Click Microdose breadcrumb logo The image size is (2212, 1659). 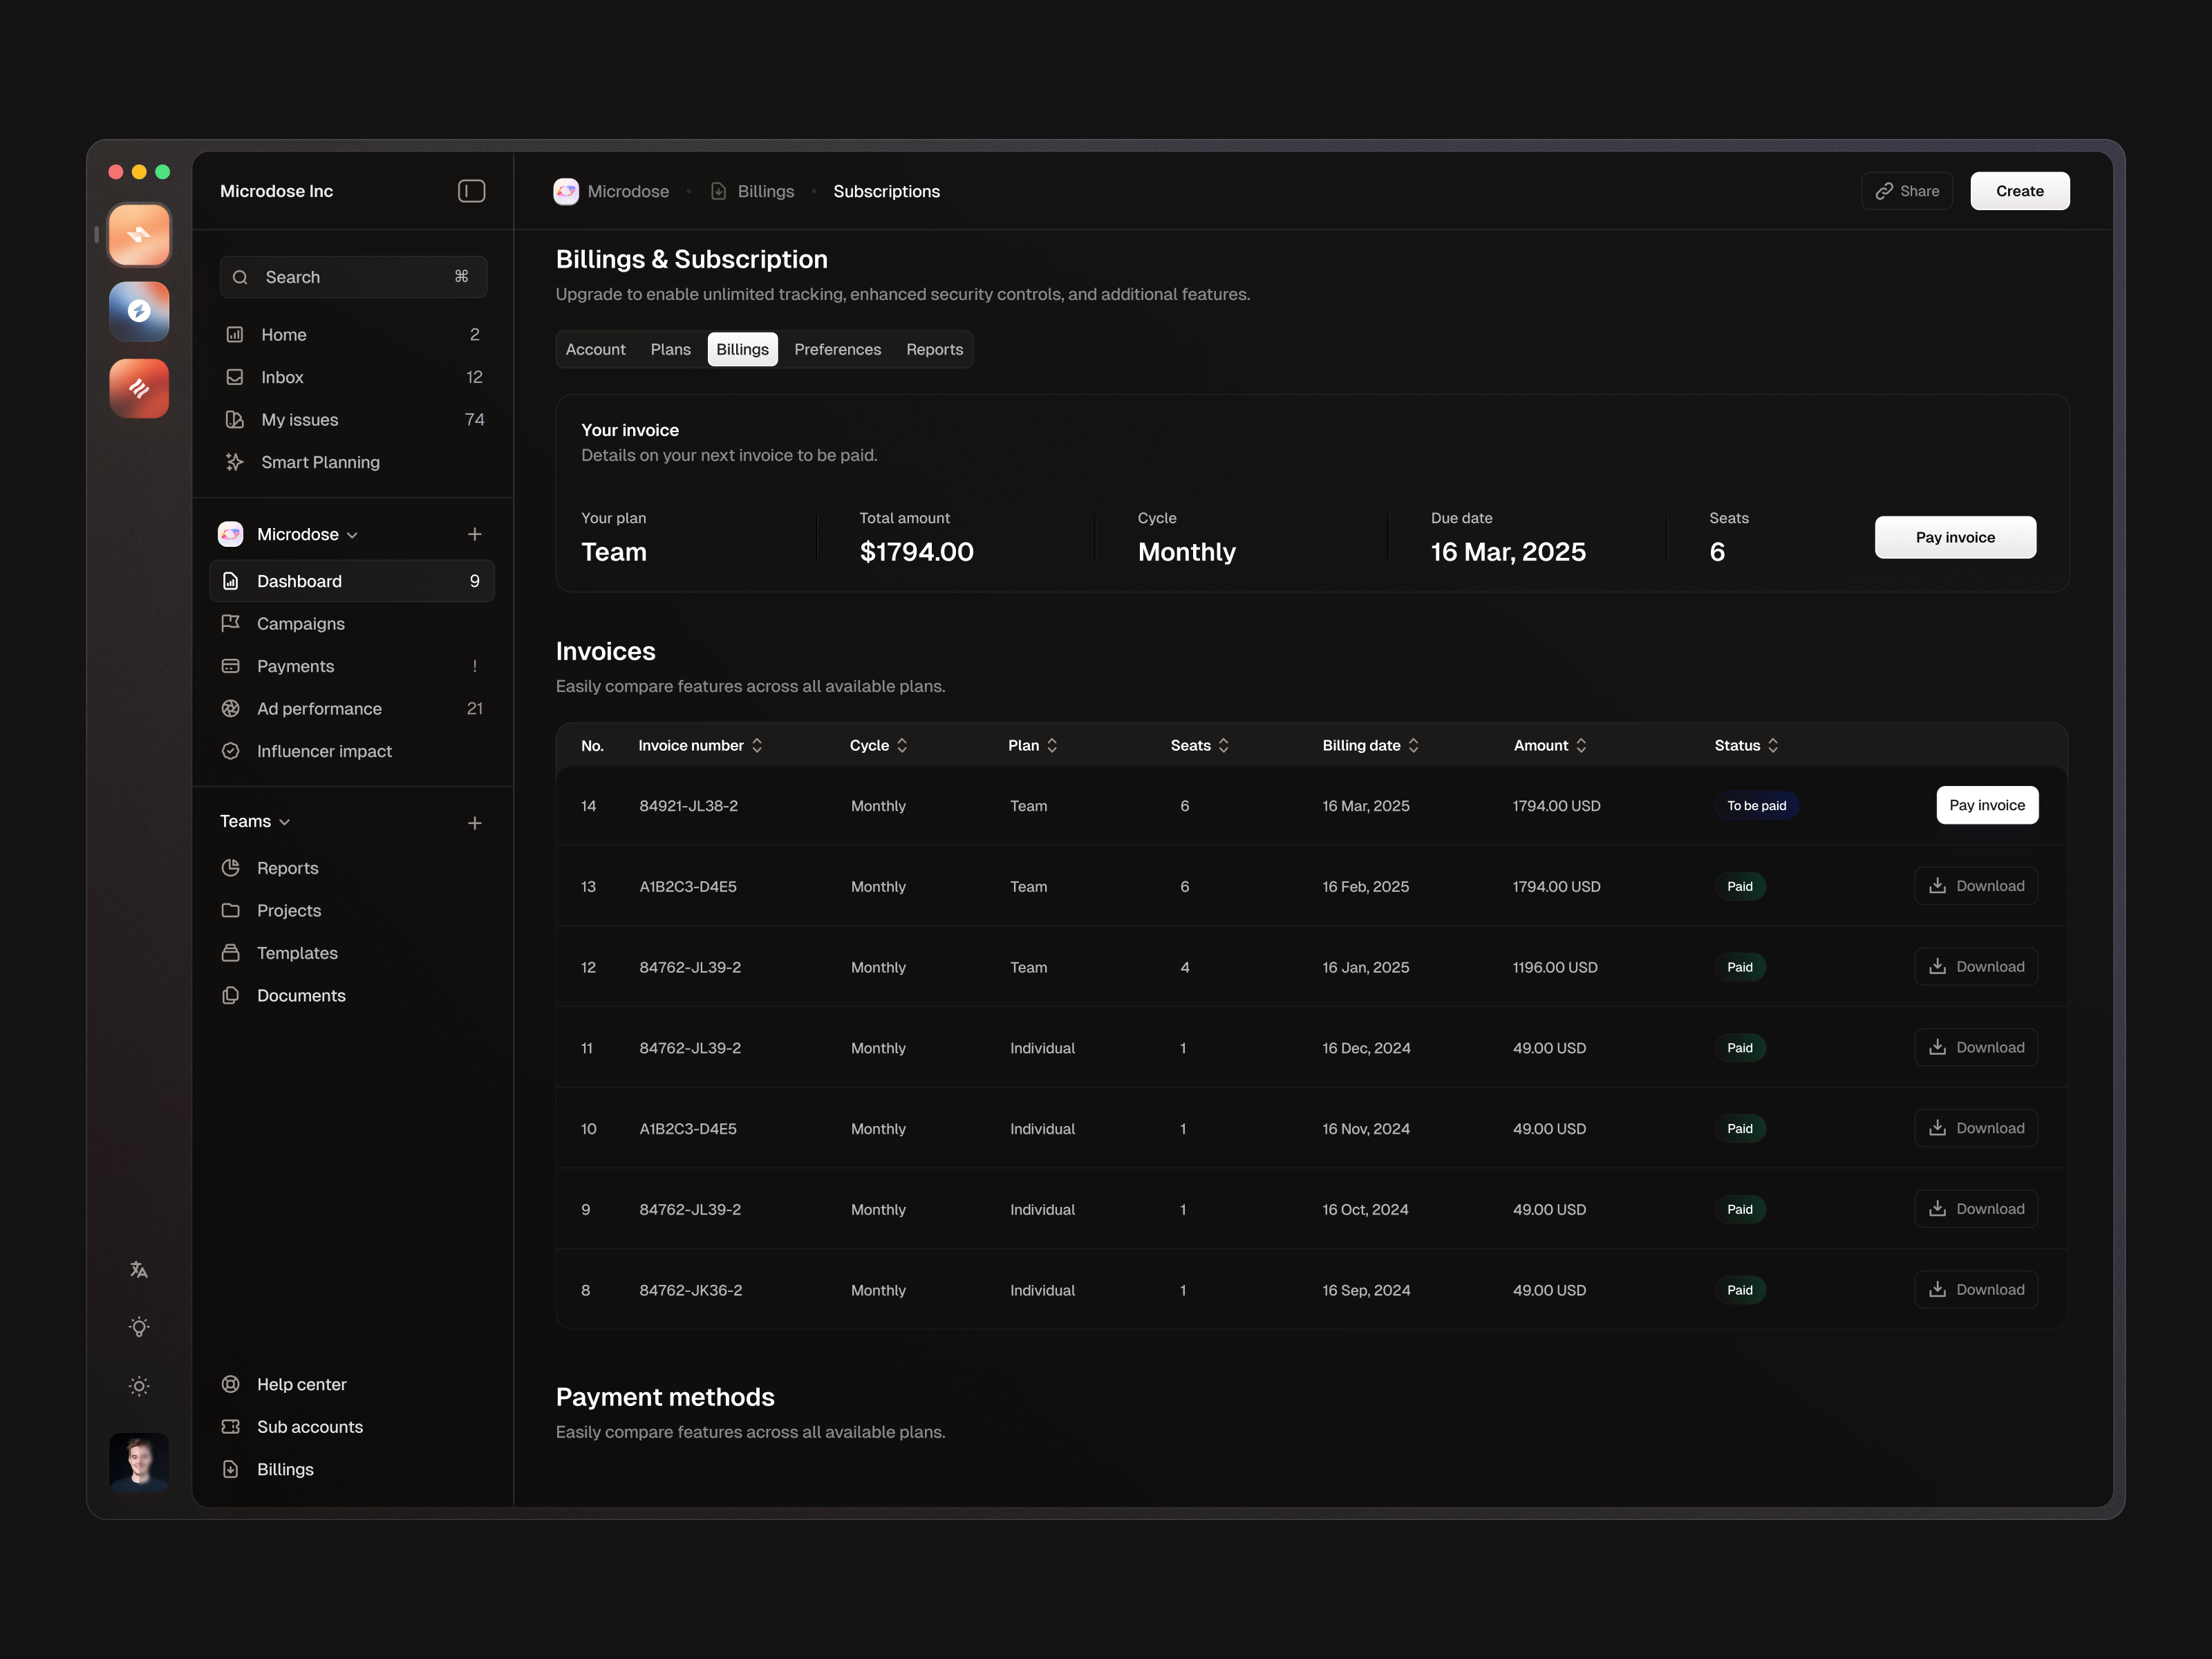566,191
